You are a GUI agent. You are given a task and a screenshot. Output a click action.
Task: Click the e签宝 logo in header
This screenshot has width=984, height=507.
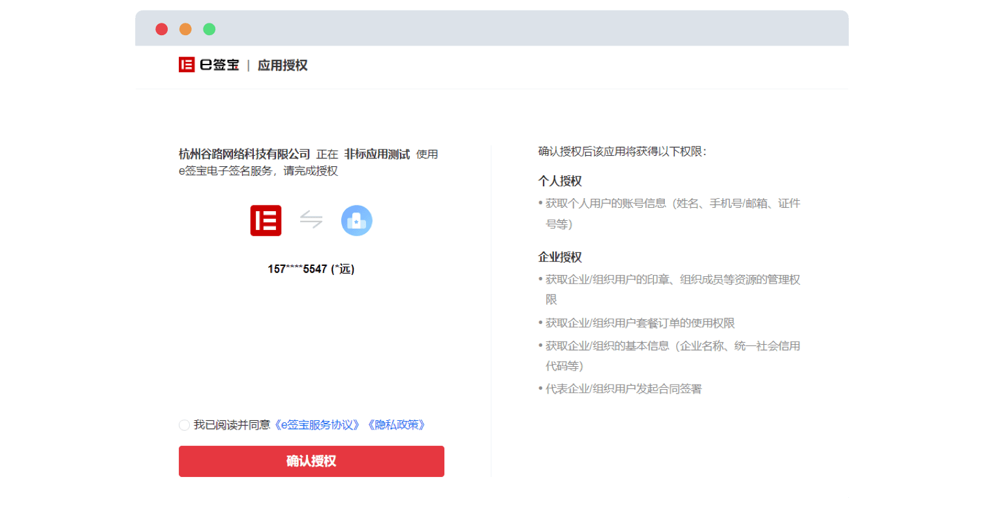[209, 65]
